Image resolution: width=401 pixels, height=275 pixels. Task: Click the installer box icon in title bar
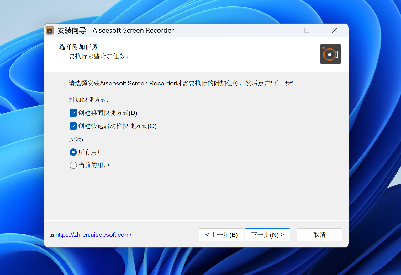point(50,30)
